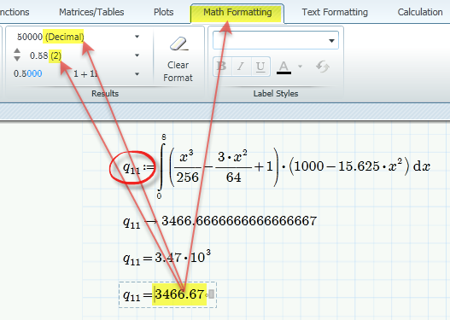Click the Clear Format eraser icon

pyautogui.click(x=179, y=44)
